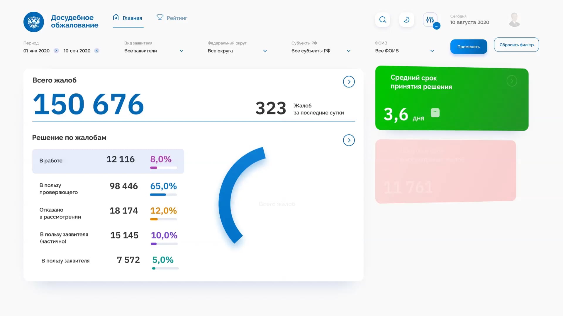Open the search magnifier icon
Image resolution: width=563 pixels, height=316 pixels.
pyautogui.click(x=382, y=20)
